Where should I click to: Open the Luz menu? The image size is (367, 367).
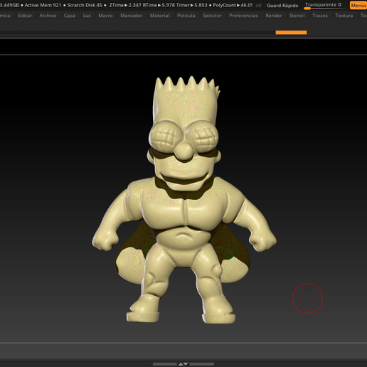pos(87,16)
